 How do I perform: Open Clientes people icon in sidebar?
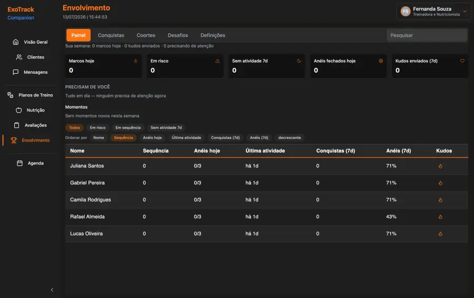point(19,57)
